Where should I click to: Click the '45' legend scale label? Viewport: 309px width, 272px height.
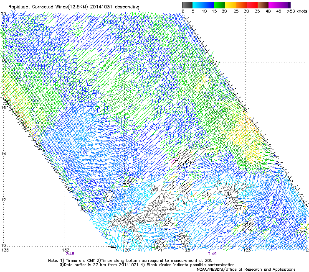tap(279, 11)
